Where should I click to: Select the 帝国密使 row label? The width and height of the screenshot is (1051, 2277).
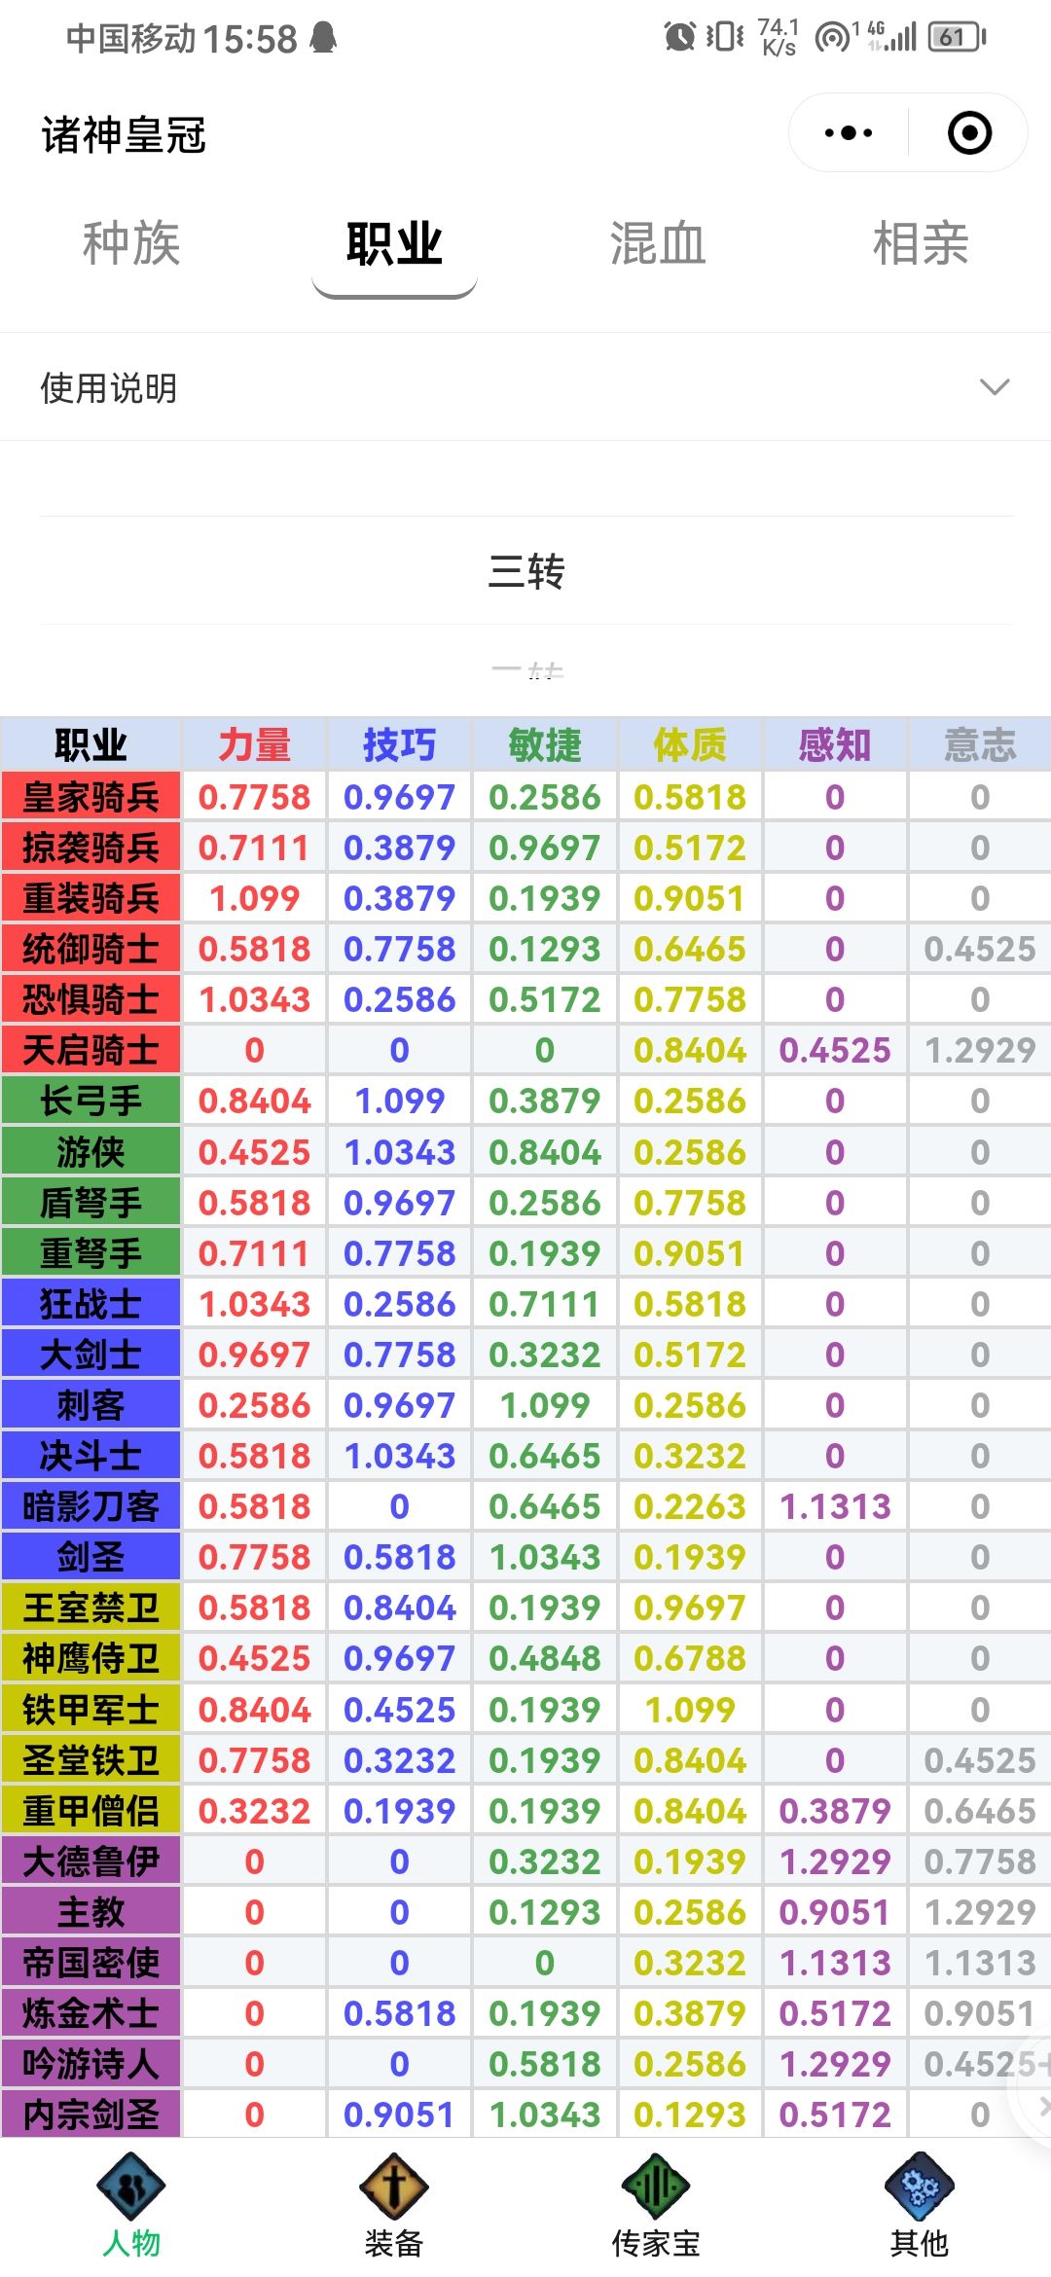pyautogui.click(x=91, y=1963)
